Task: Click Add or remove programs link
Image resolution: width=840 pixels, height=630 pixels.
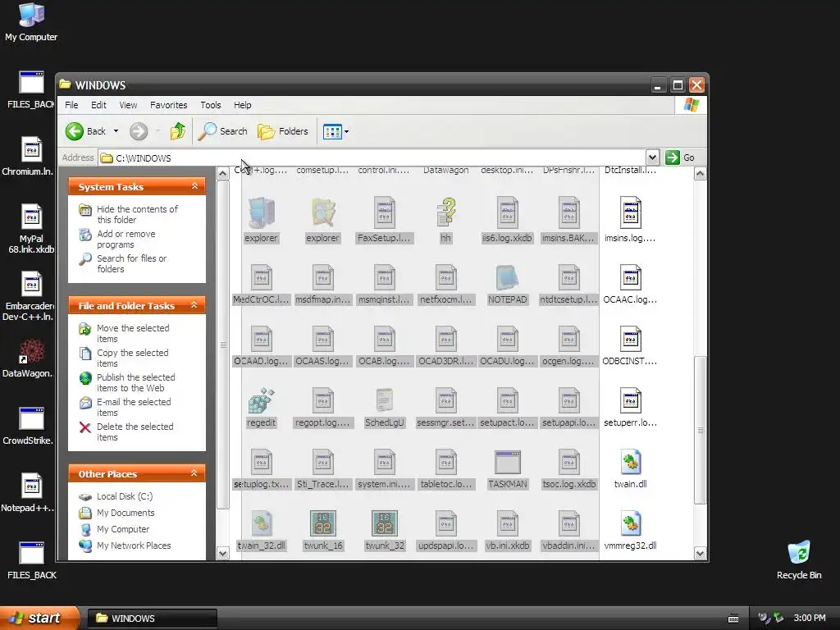Action: [x=126, y=239]
